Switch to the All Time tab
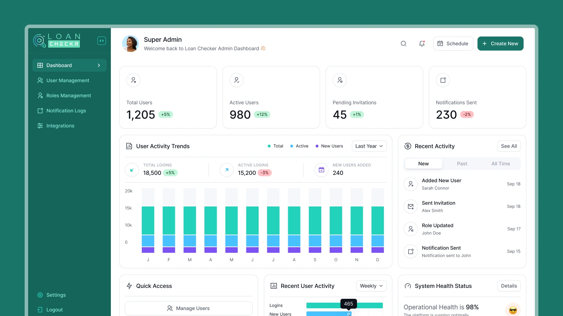The width and height of the screenshot is (563, 316). 501,164
